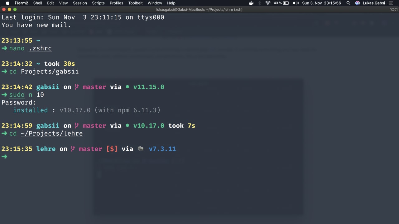Click the timestamp 23:15:35
399x224 pixels.
pyautogui.click(x=17, y=149)
